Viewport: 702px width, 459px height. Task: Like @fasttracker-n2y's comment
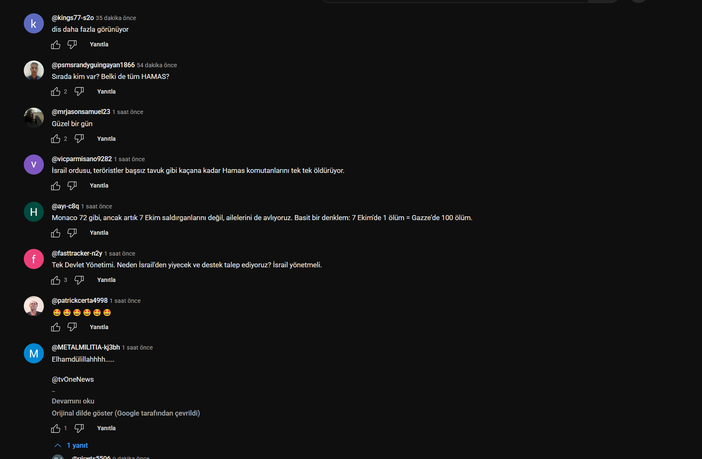coord(56,280)
